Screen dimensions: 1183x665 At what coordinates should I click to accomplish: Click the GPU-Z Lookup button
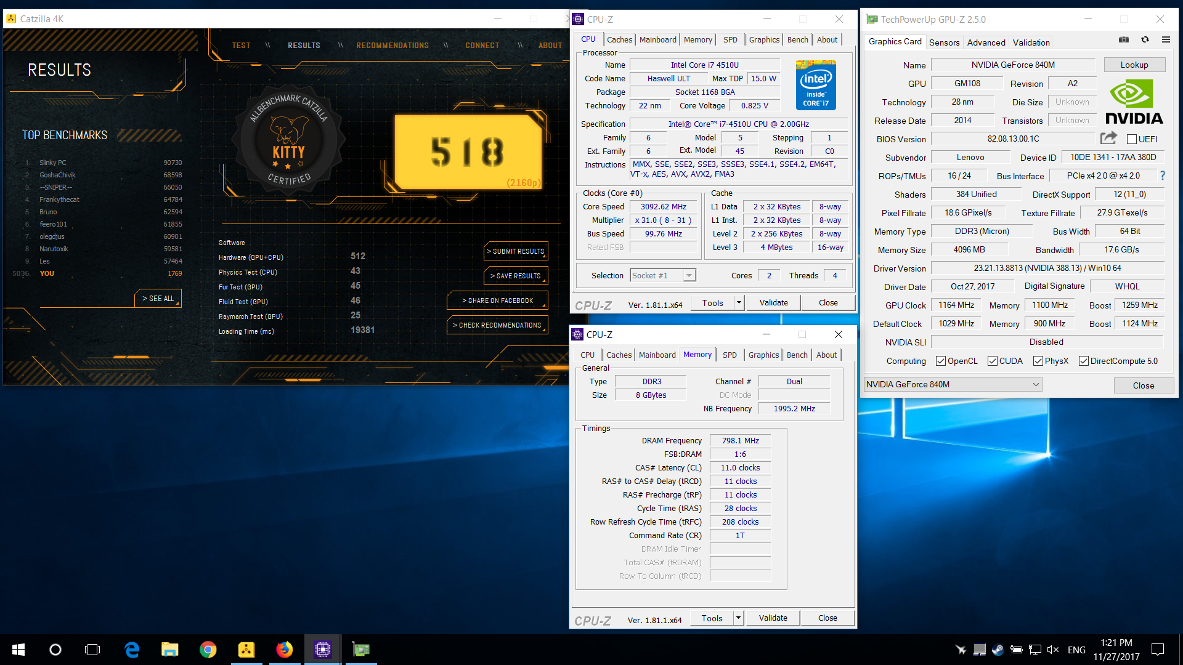tap(1134, 65)
